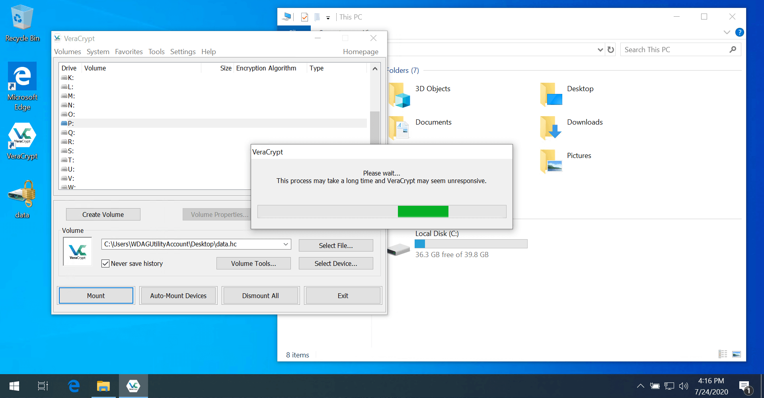Open File Explorer from the taskbar
Screen dimensions: 764x398
coord(103,386)
